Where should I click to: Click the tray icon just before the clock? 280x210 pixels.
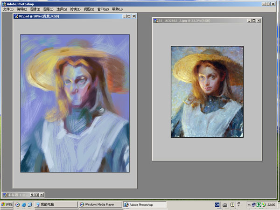[x=264, y=205]
